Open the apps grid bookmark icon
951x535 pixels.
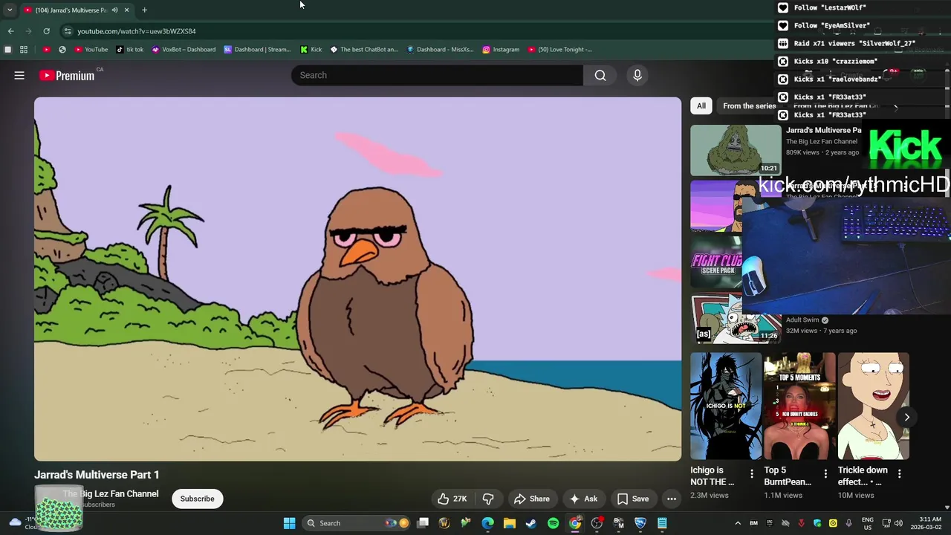coord(24,50)
